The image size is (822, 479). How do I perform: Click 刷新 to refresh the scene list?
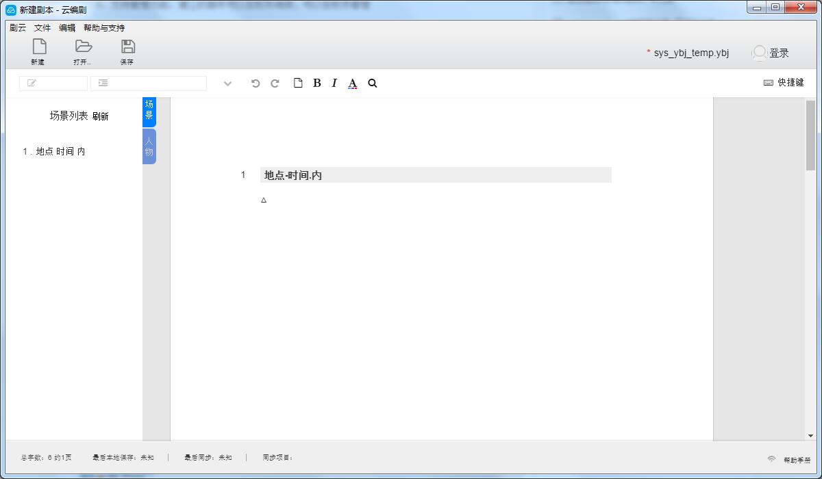click(101, 116)
